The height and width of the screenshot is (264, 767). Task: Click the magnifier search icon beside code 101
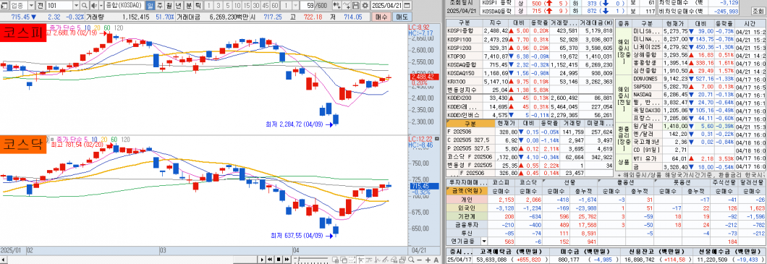click(84, 5)
